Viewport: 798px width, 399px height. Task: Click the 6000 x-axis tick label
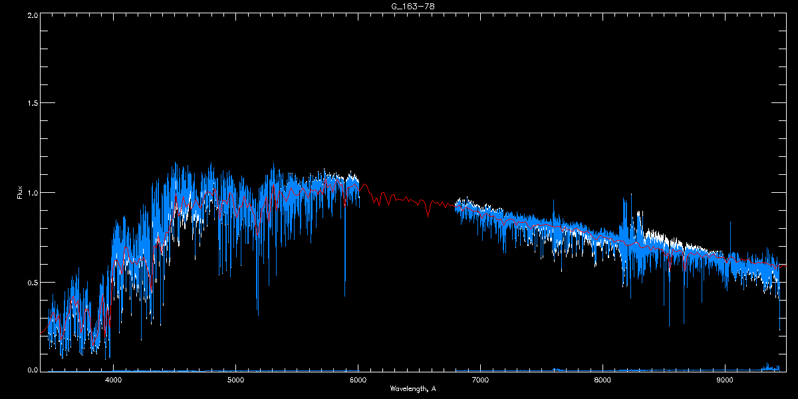[358, 380]
